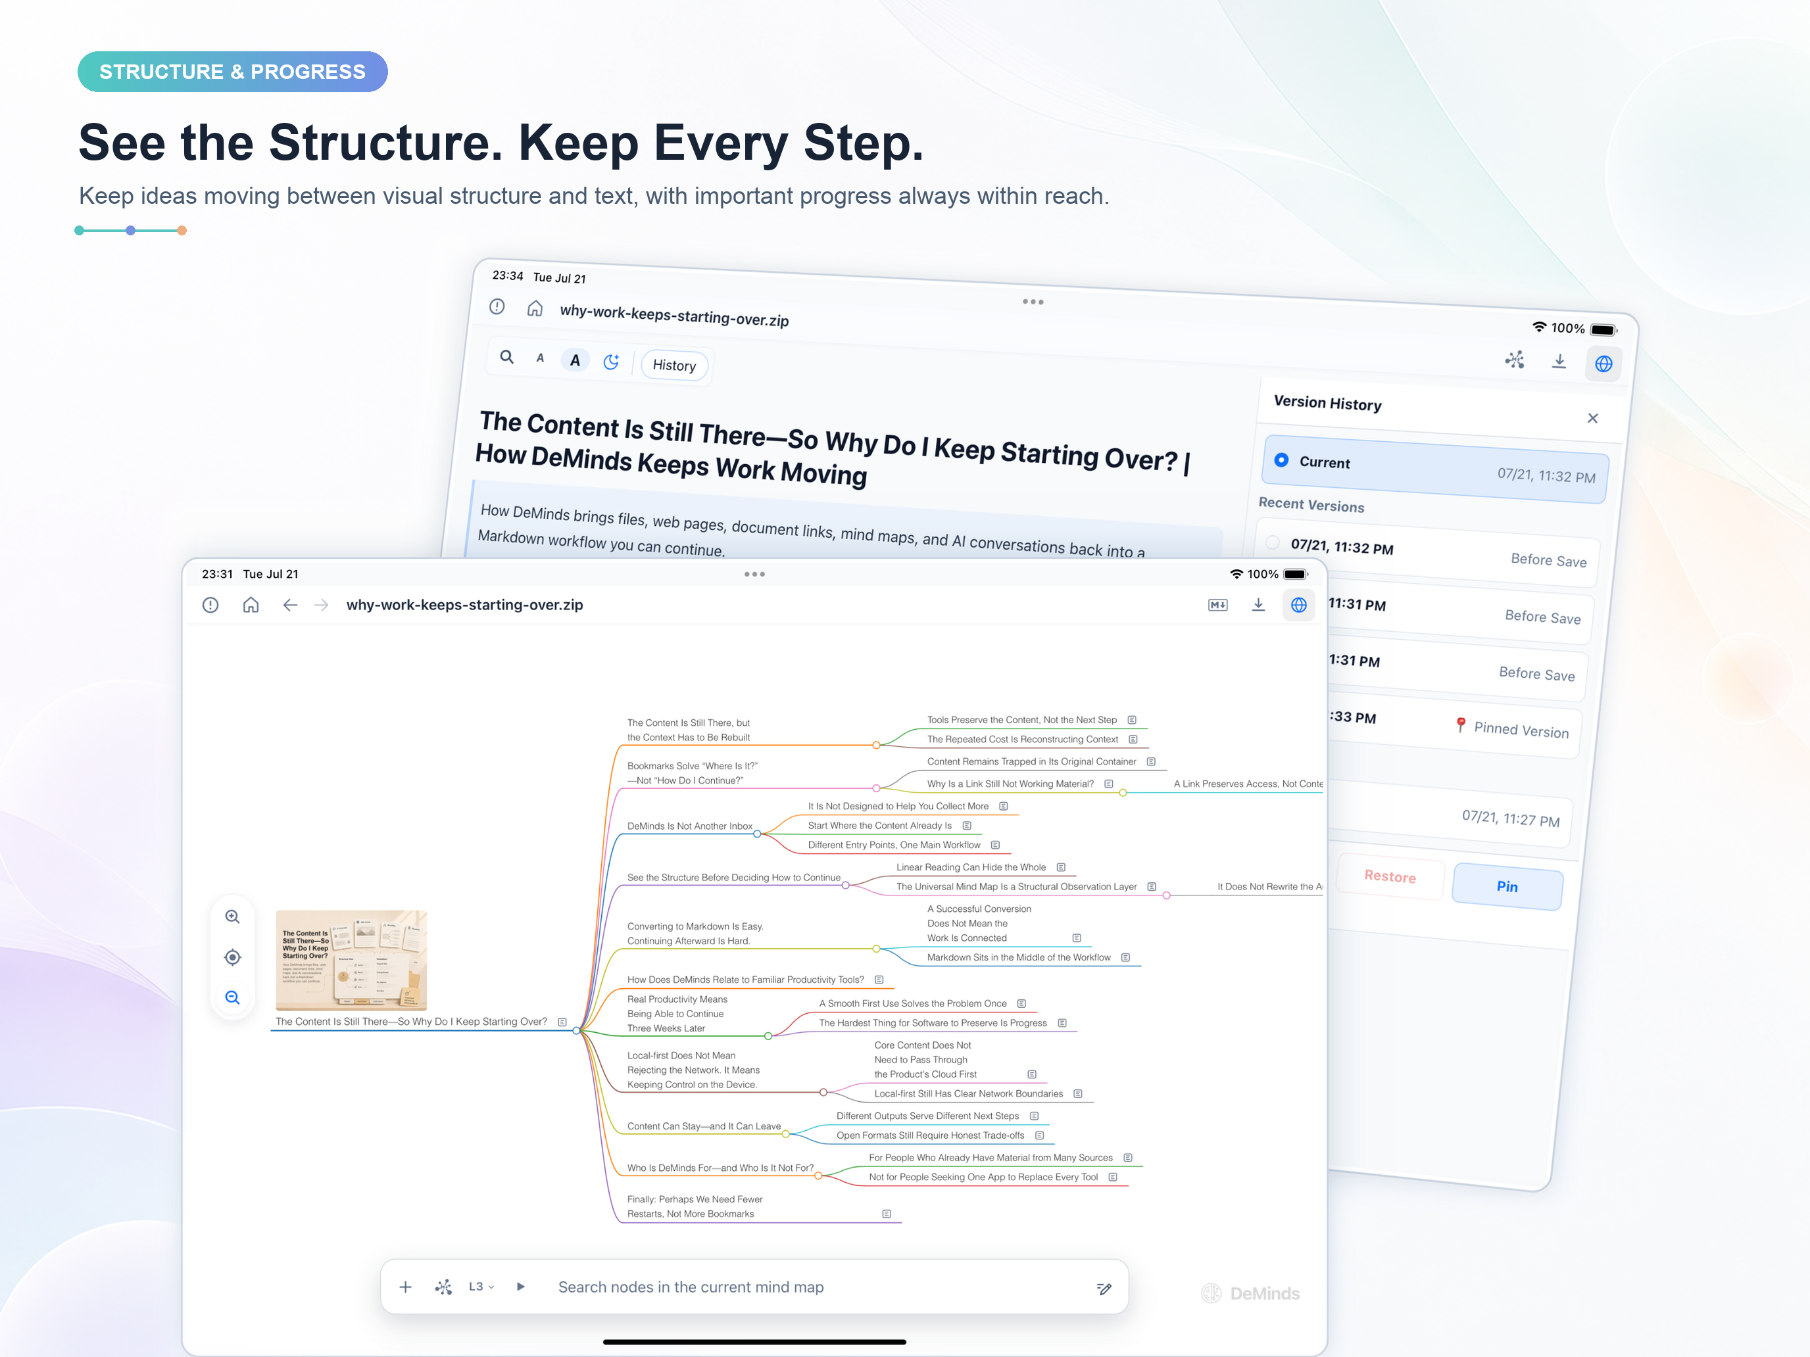The image size is (1810, 1357).
Task: Collapse the 'Bookmarks Solve' branch
Action: 876,788
